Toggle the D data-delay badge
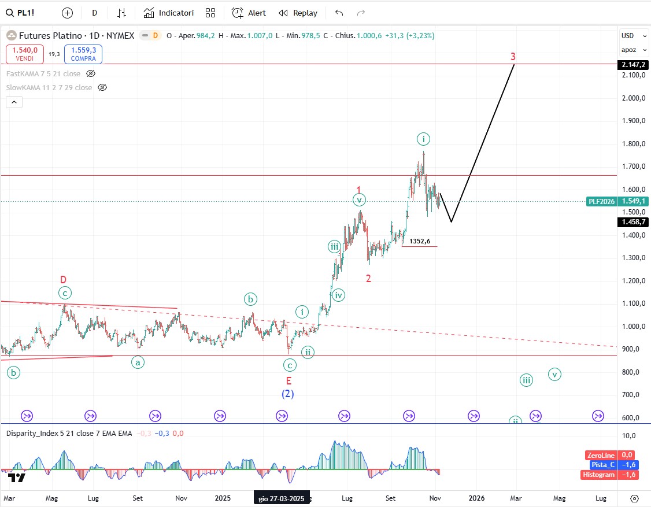The width and height of the screenshot is (651, 507). (x=154, y=36)
